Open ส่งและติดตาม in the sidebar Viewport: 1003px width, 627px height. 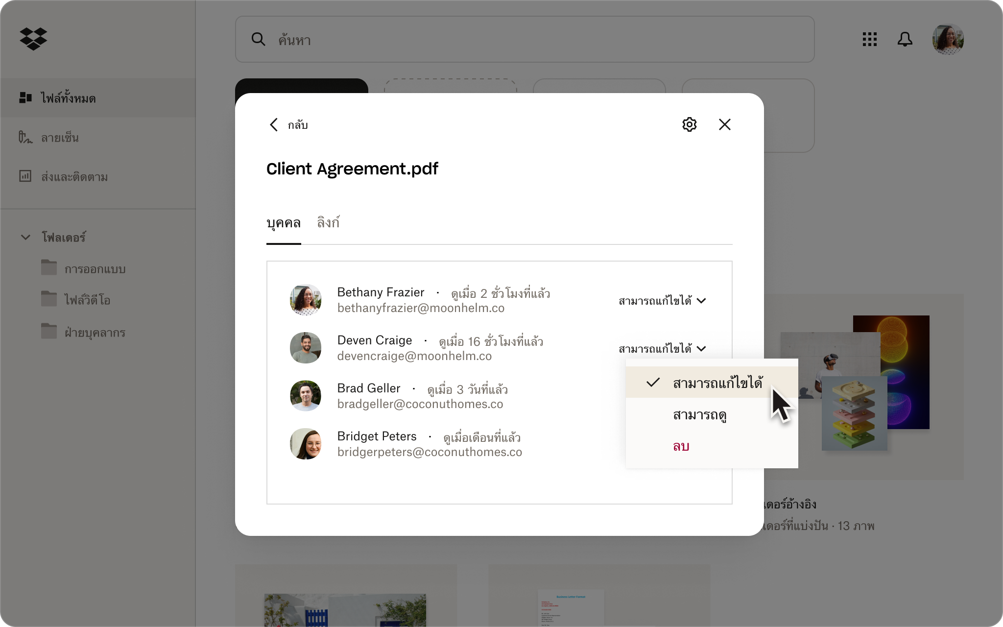click(x=98, y=176)
